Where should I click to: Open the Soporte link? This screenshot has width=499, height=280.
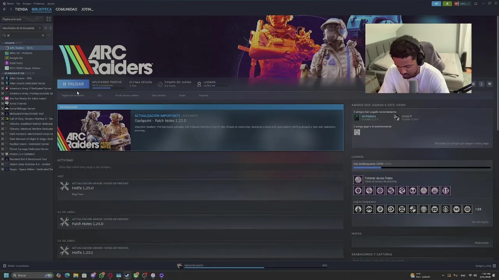[203, 95]
